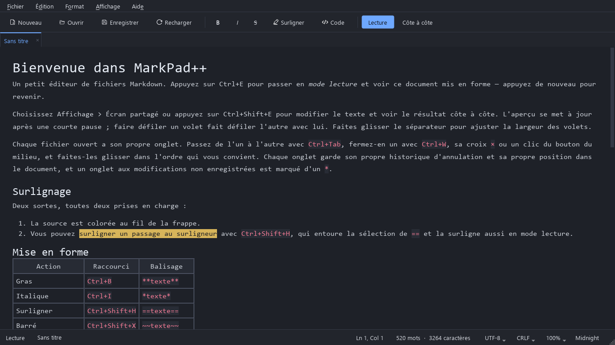The width and height of the screenshot is (615, 345).
Task: Click the Mise en forme heading
Action: [50, 252]
